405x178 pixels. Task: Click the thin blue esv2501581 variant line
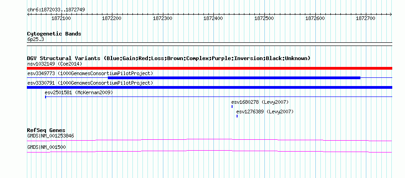point(218,97)
